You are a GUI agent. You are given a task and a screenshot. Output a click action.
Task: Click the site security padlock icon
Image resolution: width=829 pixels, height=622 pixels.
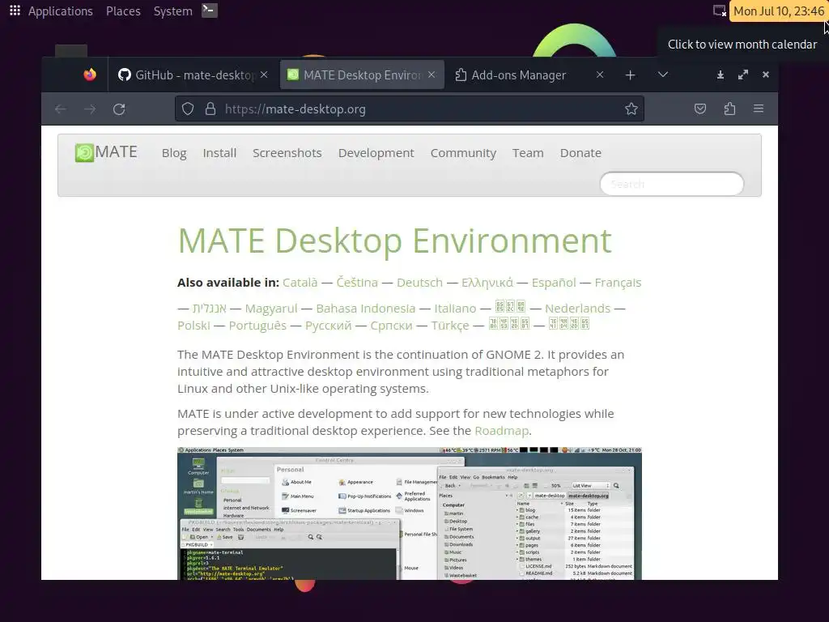coord(210,109)
